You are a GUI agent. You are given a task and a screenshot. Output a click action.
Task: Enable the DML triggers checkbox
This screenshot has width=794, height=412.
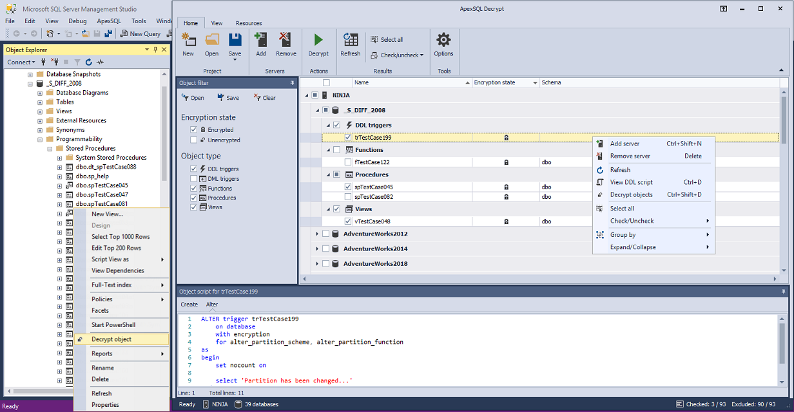pos(194,178)
